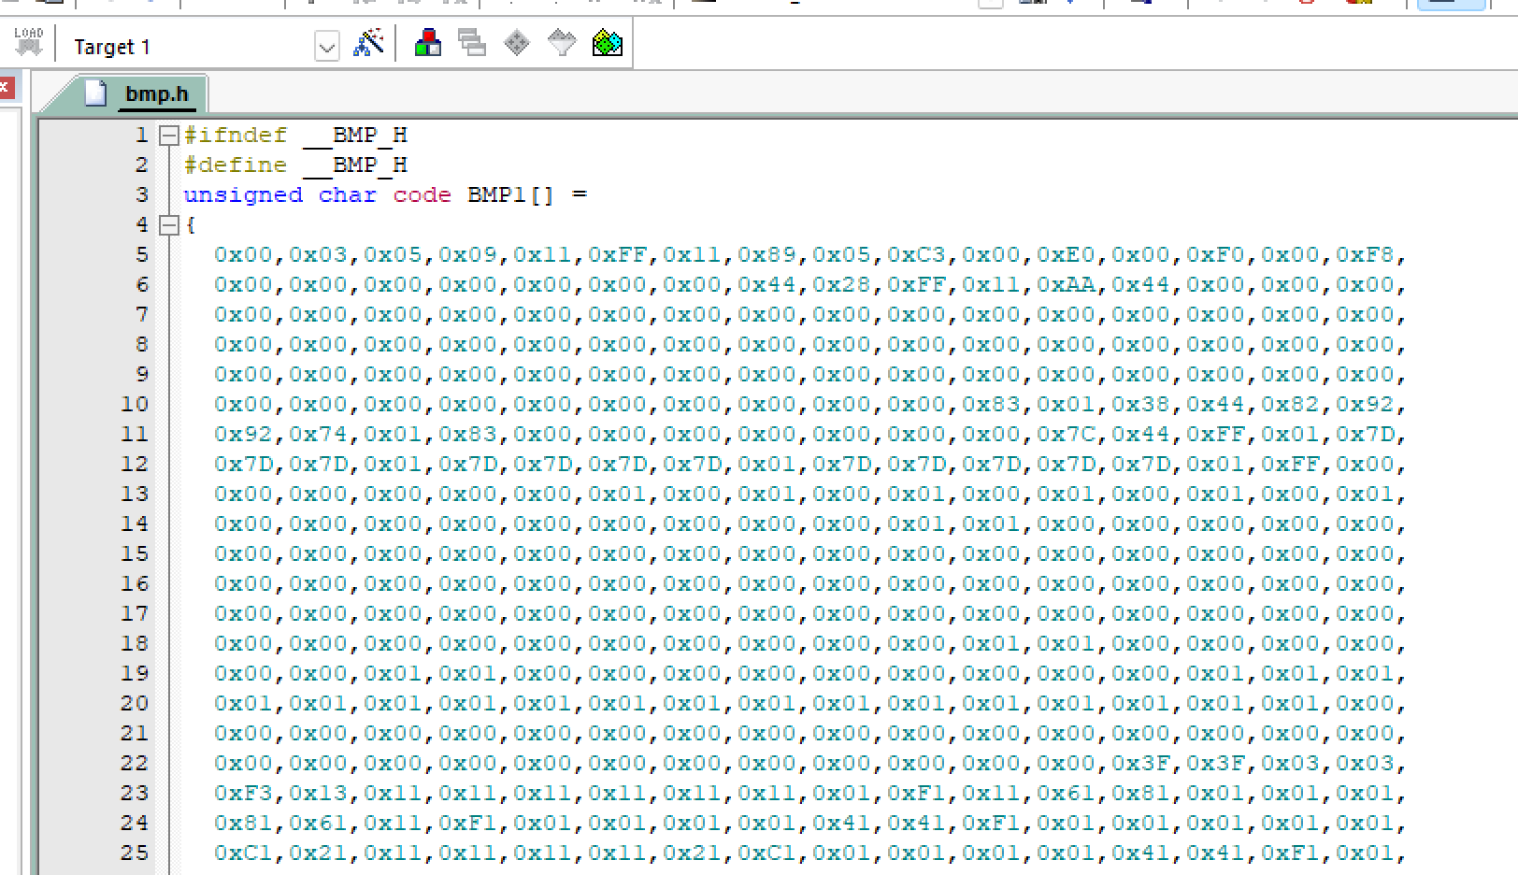Click the 0xAA value on line 6
Screen dimensions: 1518x875
pos(1067,285)
